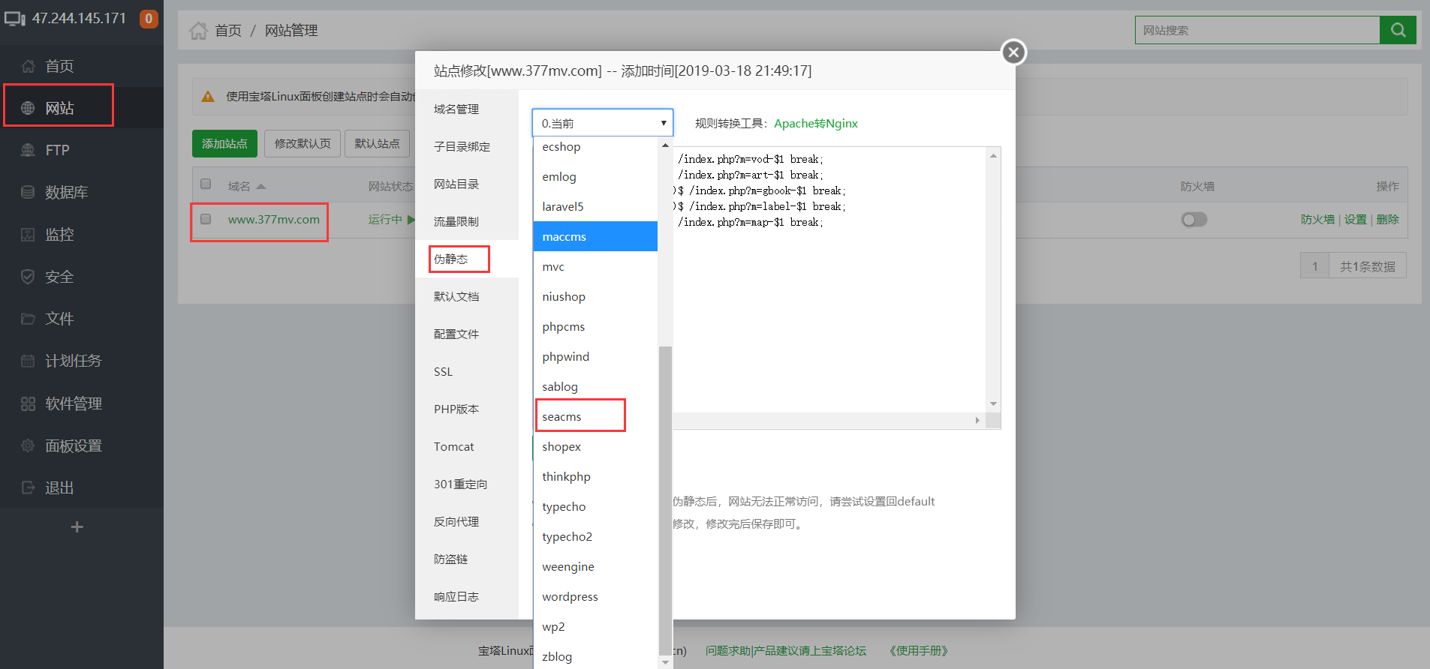Screen dimensions: 1430x669
Task: Select emlog from the rule list
Action: pyautogui.click(x=595, y=176)
